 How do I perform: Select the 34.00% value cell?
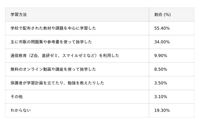coord(162,42)
